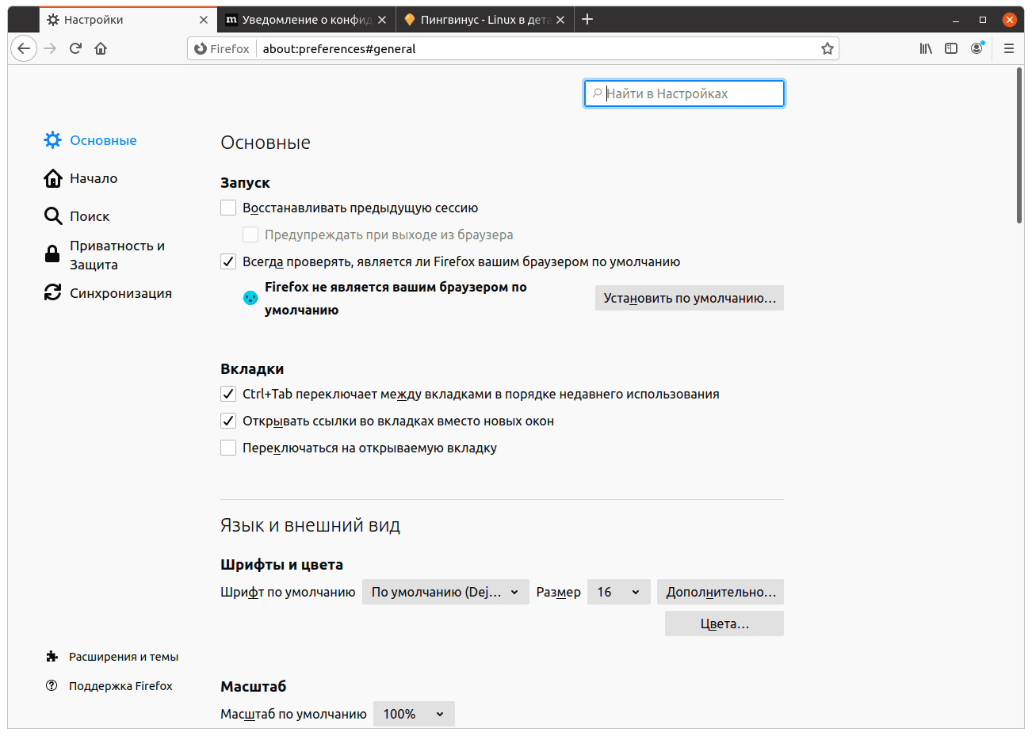Open Начало settings category
Screen dimensions: 1032x736
81,178
